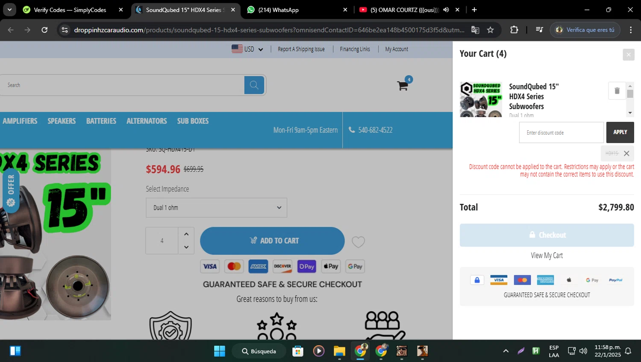This screenshot has height=362, width=641.
Task: Open the SUB BOXES menu
Action: coord(193,121)
